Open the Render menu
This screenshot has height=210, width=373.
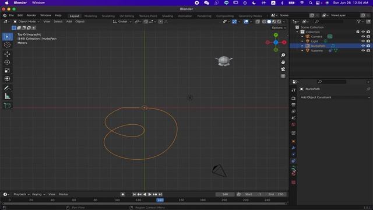pos(31,16)
